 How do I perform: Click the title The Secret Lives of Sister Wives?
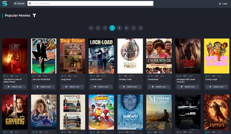pos(12,81)
